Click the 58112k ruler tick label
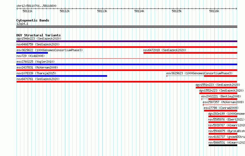 coord(65,11)
